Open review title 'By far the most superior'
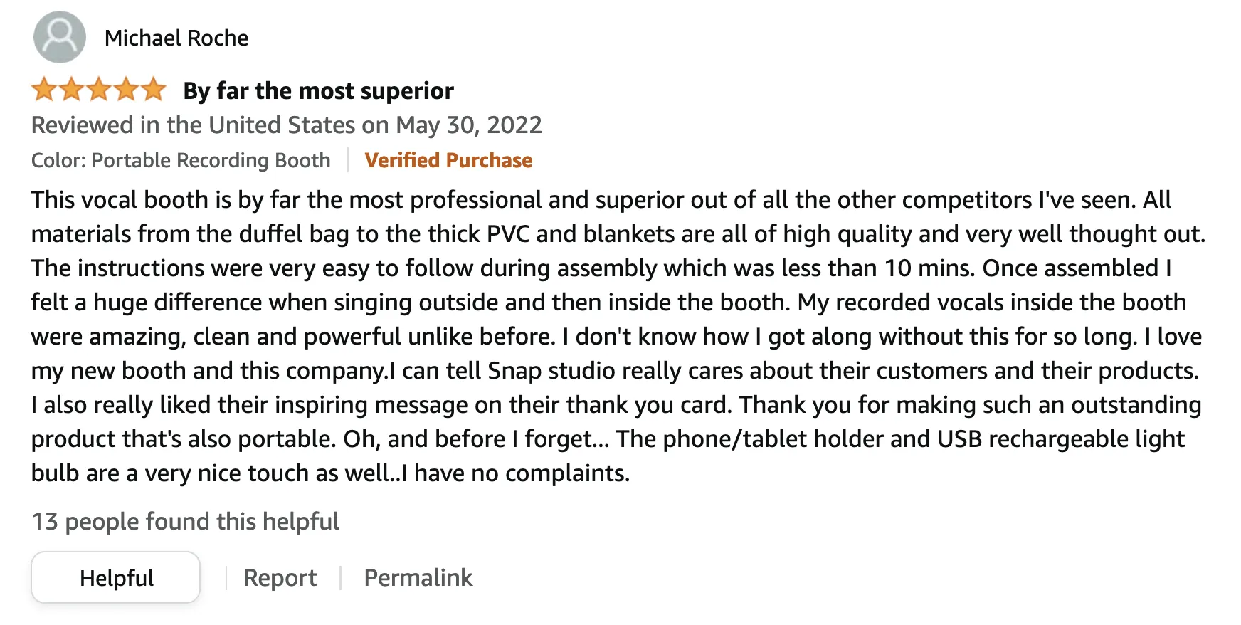This screenshot has height=625, width=1241. [318, 91]
